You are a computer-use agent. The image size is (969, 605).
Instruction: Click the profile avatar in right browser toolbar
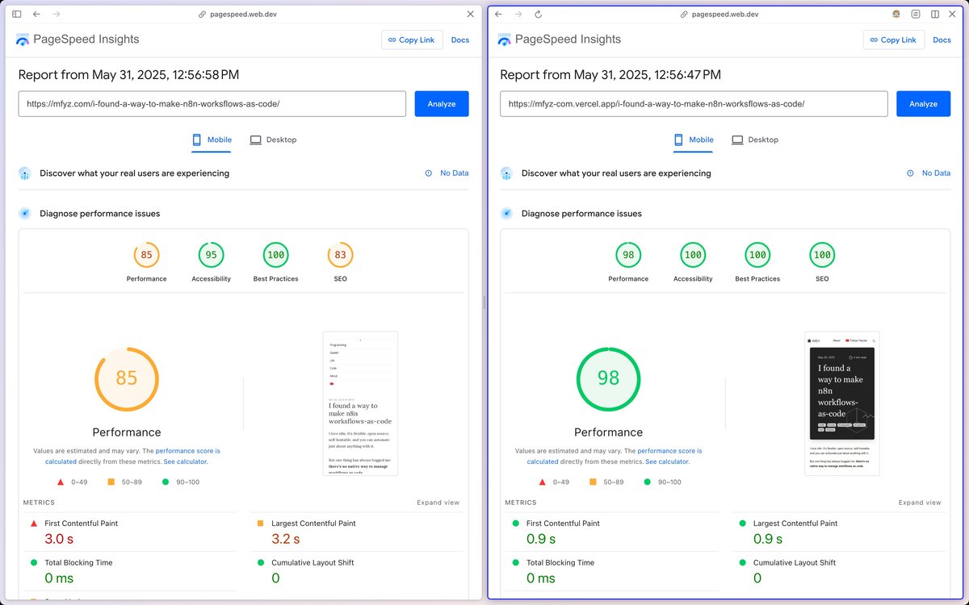click(896, 14)
